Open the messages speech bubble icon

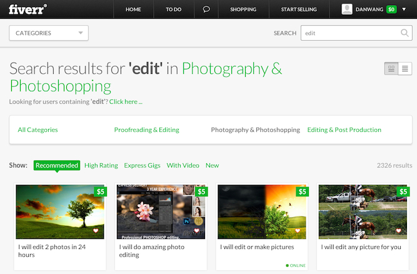206,9
